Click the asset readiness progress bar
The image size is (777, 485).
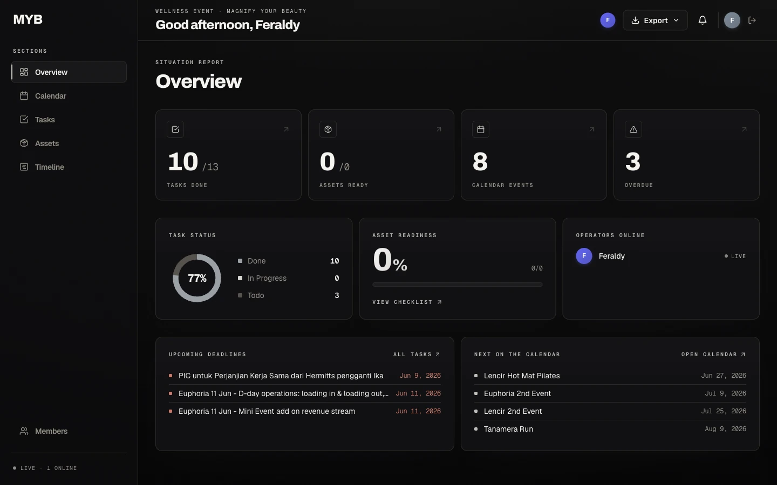click(458, 285)
